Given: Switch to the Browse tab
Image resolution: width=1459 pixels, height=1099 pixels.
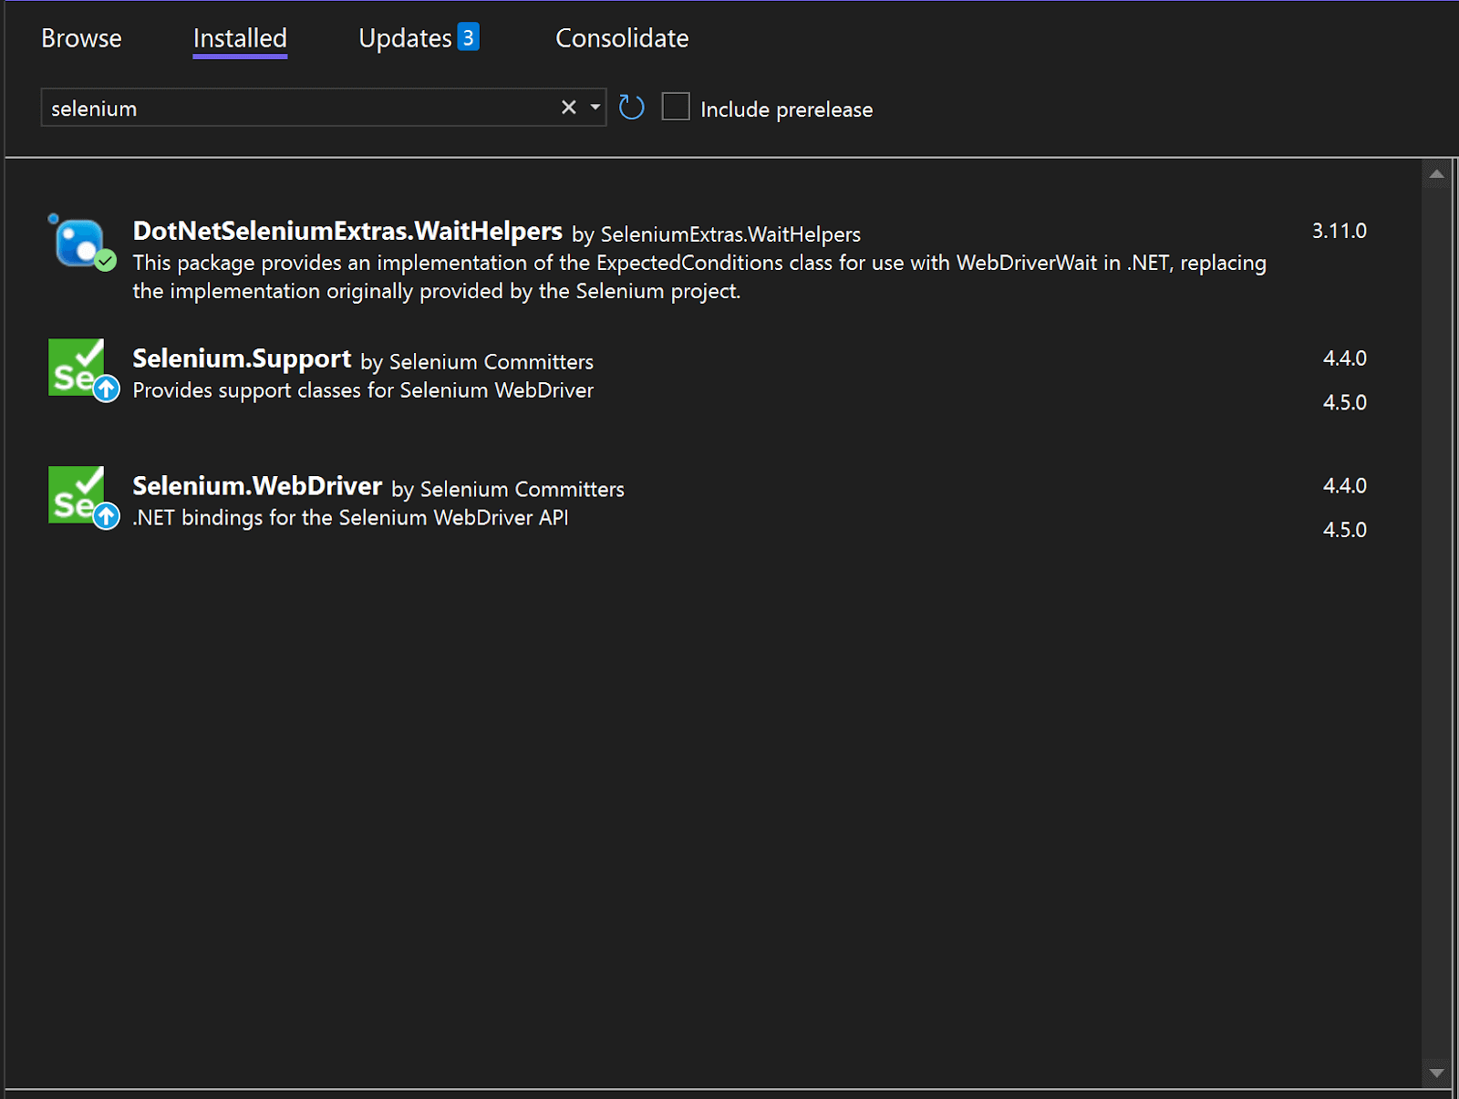Looking at the screenshot, I should [x=81, y=38].
